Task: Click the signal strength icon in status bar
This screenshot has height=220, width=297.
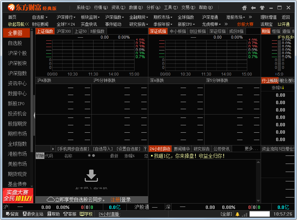Action: (245, 214)
